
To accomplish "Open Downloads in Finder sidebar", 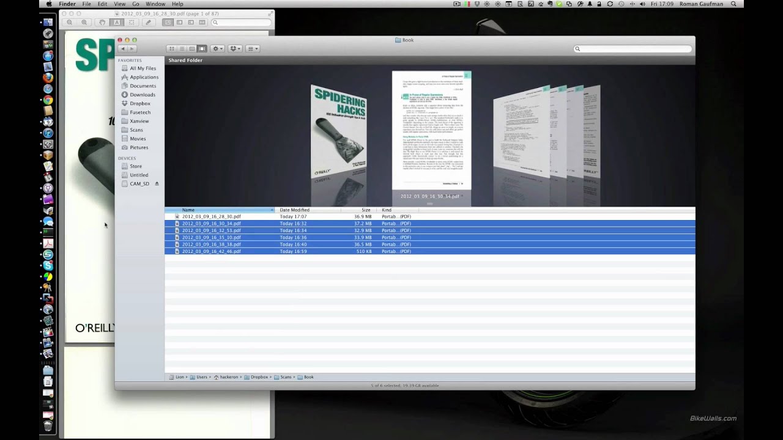I will pyautogui.click(x=138, y=95).
